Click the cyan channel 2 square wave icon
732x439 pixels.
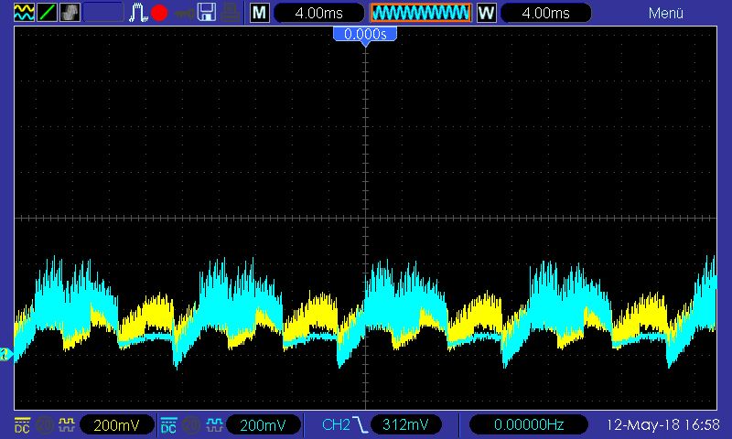coord(214,424)
